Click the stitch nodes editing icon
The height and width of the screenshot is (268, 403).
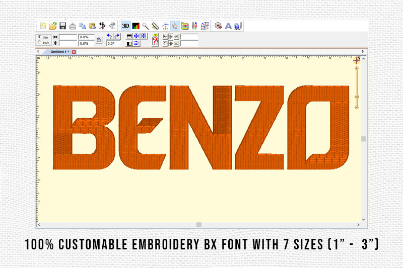[x=205, y=26]
